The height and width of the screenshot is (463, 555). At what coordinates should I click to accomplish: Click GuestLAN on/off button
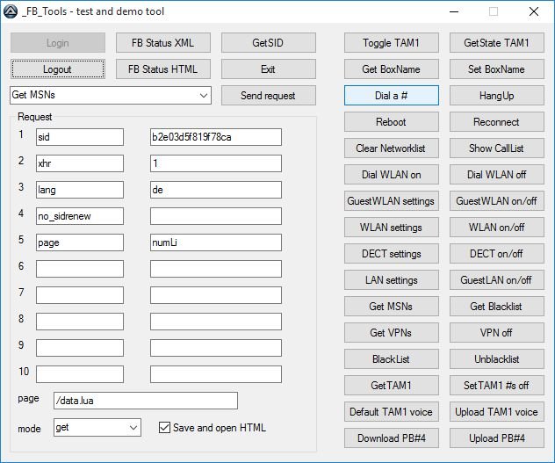[x=497, y=280]
